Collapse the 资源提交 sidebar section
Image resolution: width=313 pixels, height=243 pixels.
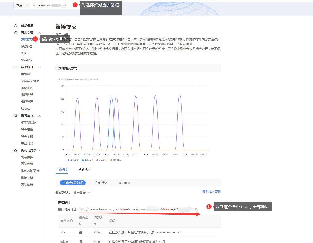[x=39, y=32]
